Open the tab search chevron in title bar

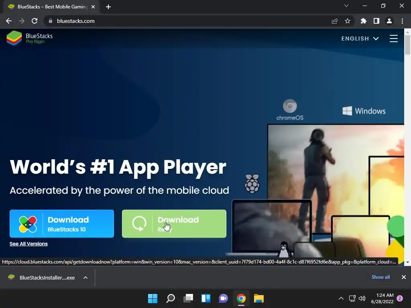point(346,6)
